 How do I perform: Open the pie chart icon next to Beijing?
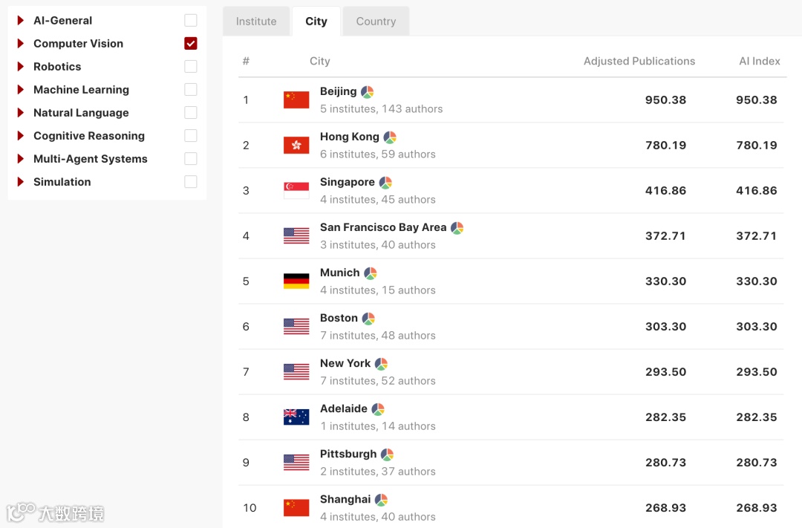367,92
